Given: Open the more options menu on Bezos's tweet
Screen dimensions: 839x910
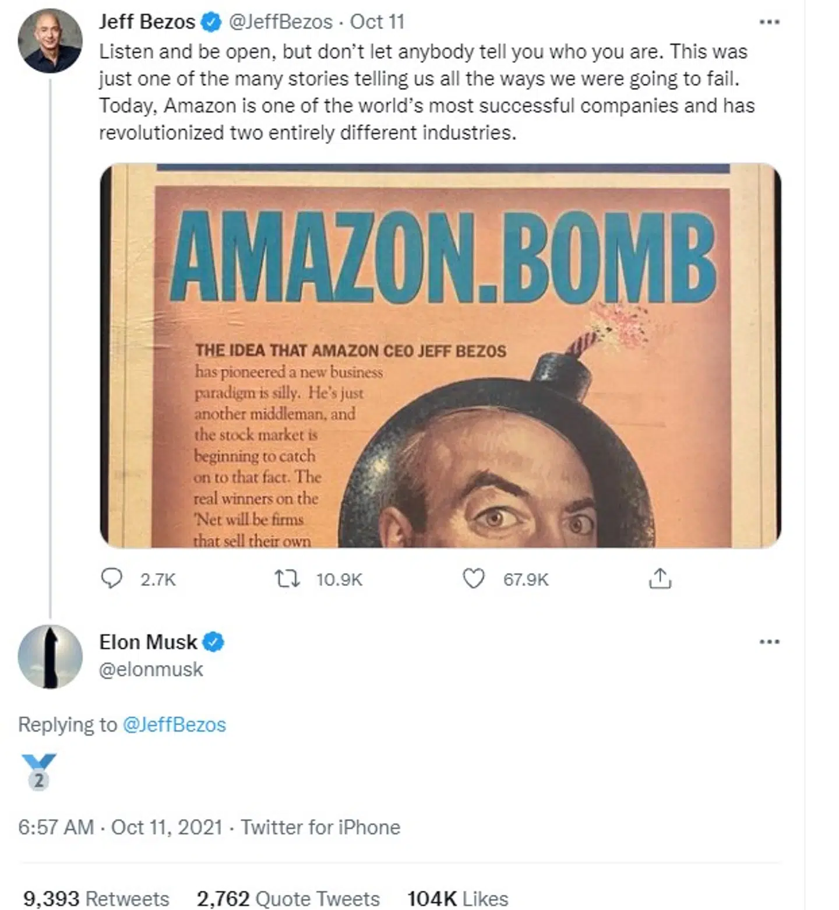Looking at the screenshot, I should (x=769, y=22).
